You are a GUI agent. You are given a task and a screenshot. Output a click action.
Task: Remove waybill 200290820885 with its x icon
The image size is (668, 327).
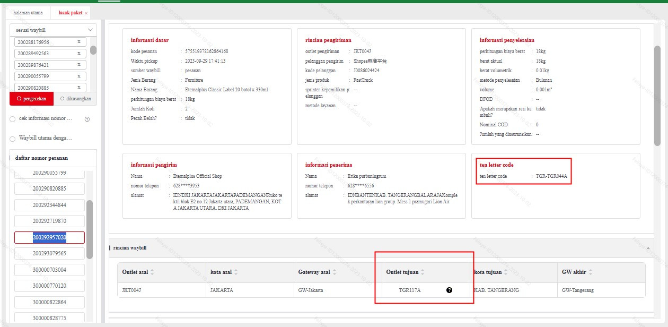click(78, 88)
